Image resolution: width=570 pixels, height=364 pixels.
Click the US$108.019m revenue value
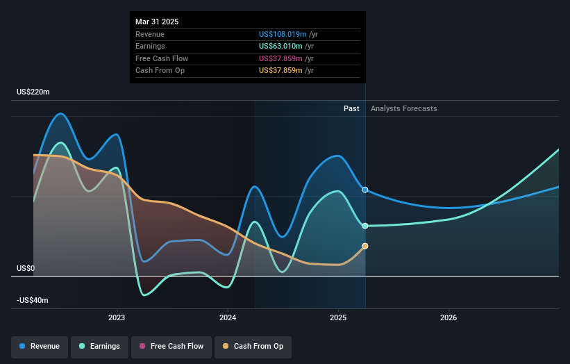click(x=283, y=34)
